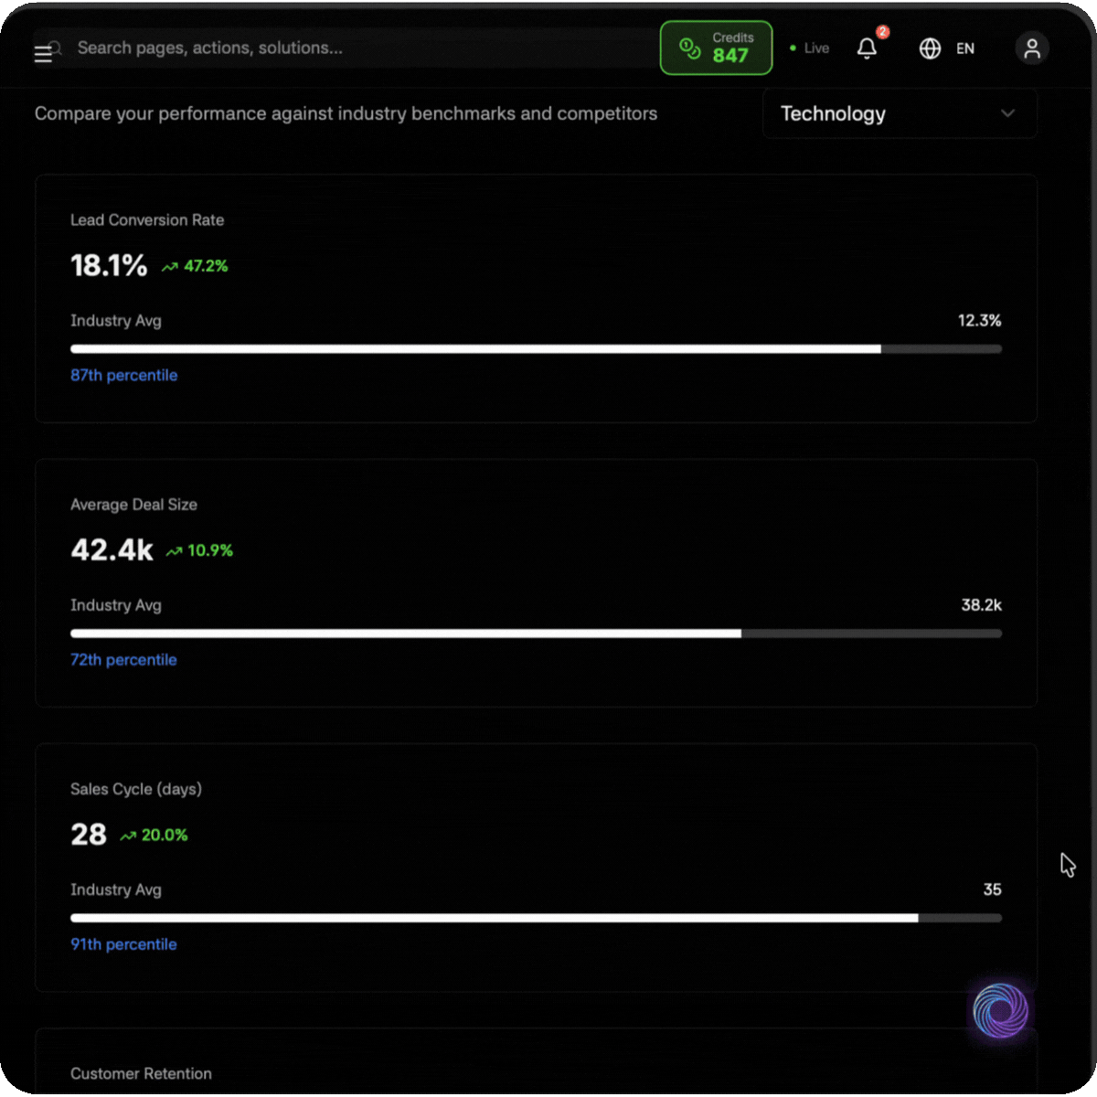The width and height of the screenshot is (1097, 1097).
Task: Open the hamburger navigation menu
Action: click(x=42, y=54)
